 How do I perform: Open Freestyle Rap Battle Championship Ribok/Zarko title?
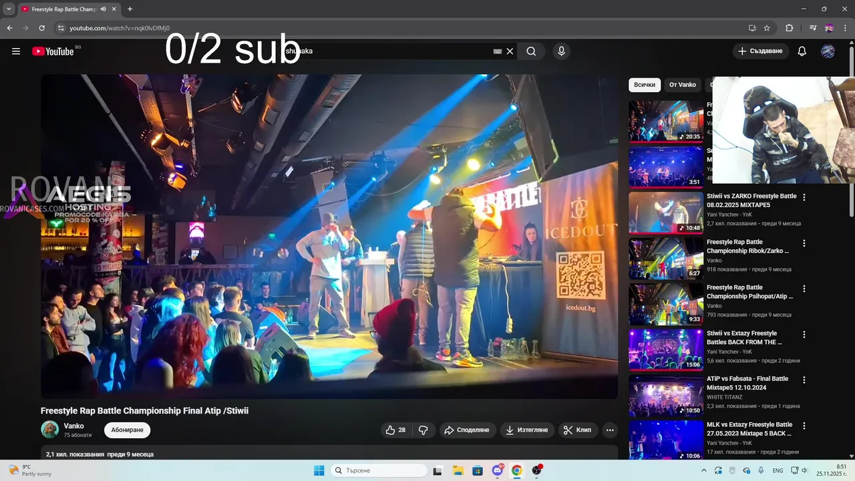[748, 247]
